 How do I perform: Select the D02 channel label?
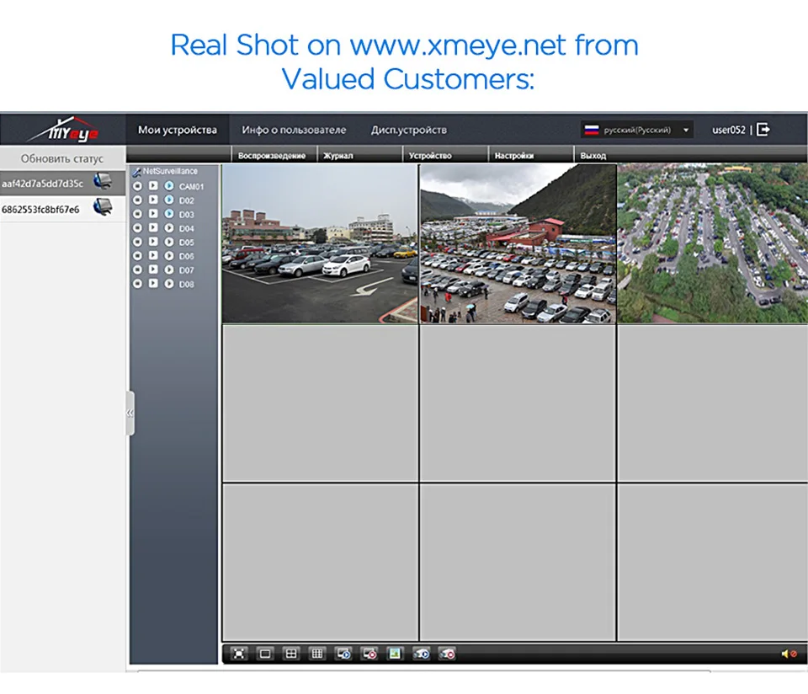187,200
